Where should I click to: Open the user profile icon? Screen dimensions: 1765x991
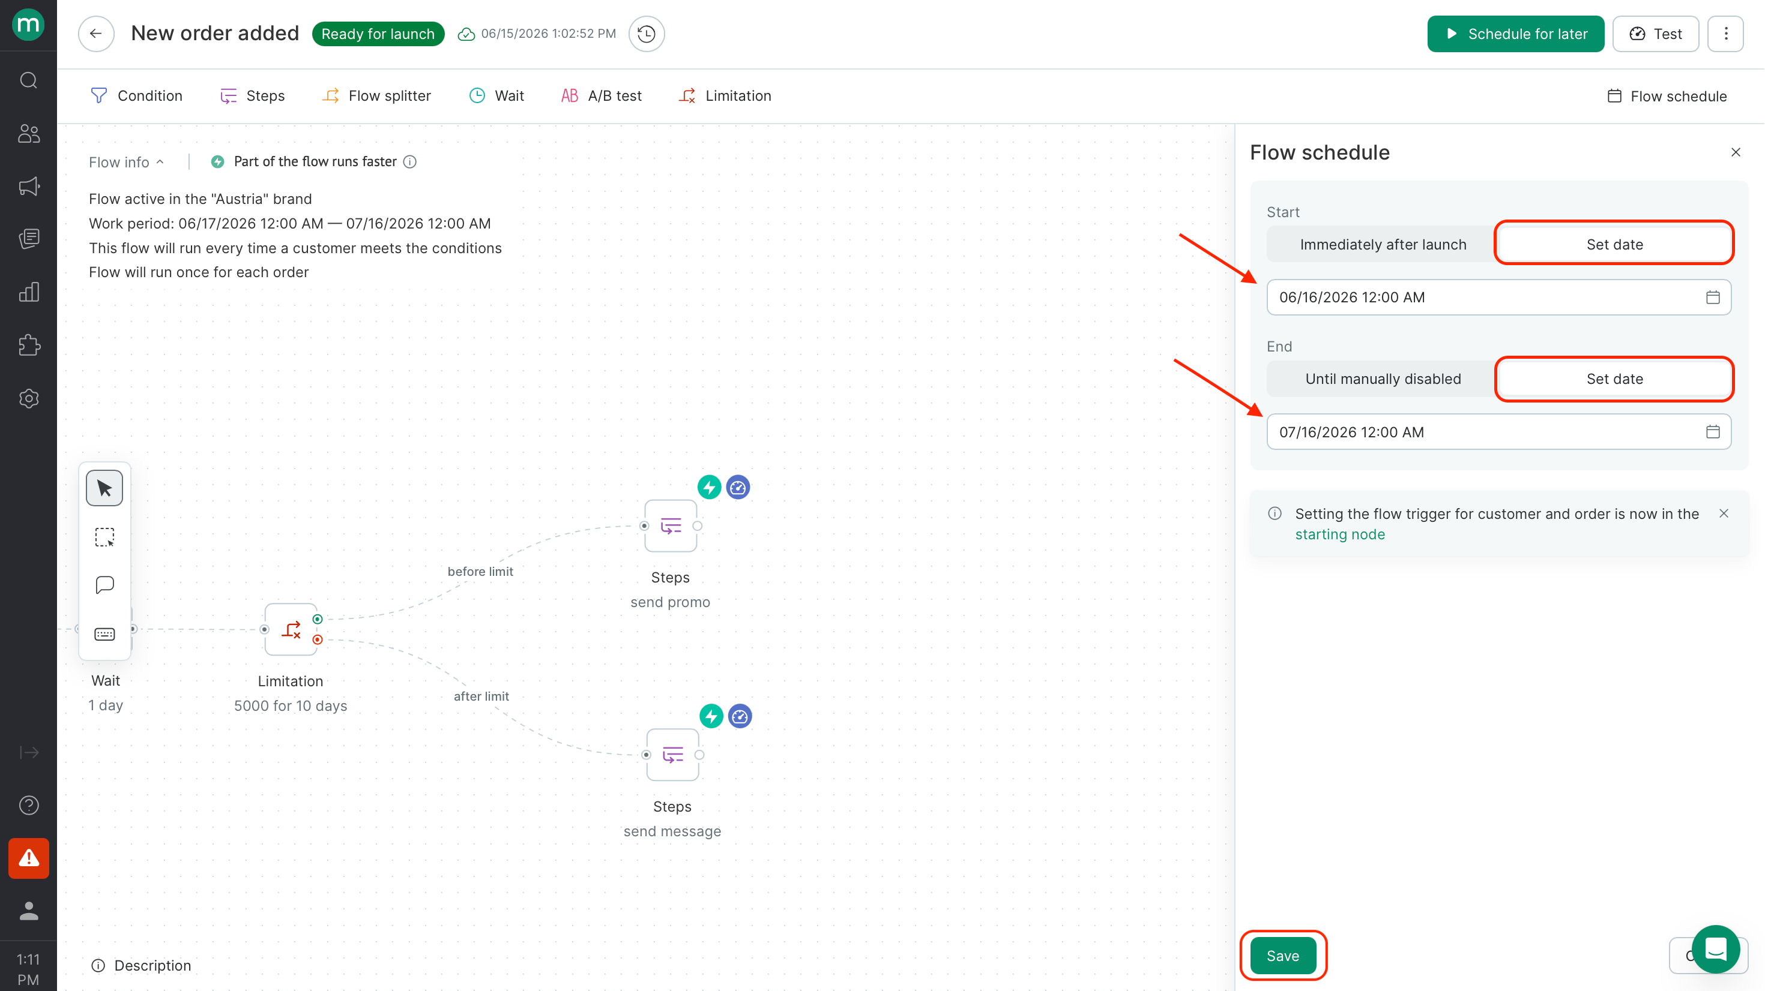point(28,912)
